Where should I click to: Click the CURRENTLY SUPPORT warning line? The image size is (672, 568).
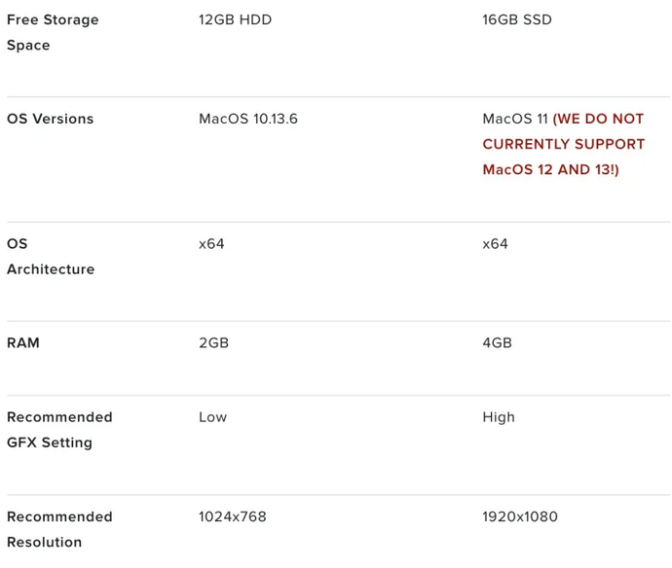coord(563,144)
